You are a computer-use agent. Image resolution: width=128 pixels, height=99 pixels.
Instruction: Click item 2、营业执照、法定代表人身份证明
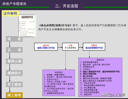point(95,65)
